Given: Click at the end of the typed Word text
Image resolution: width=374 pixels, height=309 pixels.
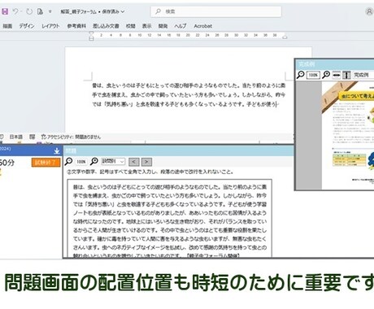Looking at the screenshot, I should (x=276, y=104).
